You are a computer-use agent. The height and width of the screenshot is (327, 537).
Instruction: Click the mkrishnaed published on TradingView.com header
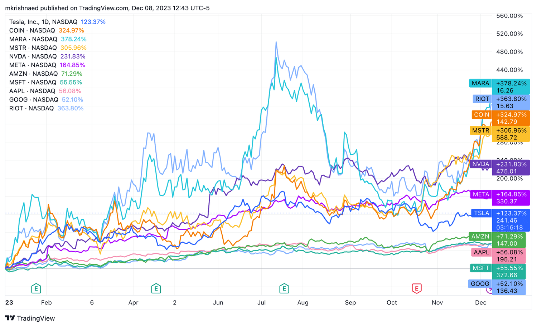tap(107, 8)
